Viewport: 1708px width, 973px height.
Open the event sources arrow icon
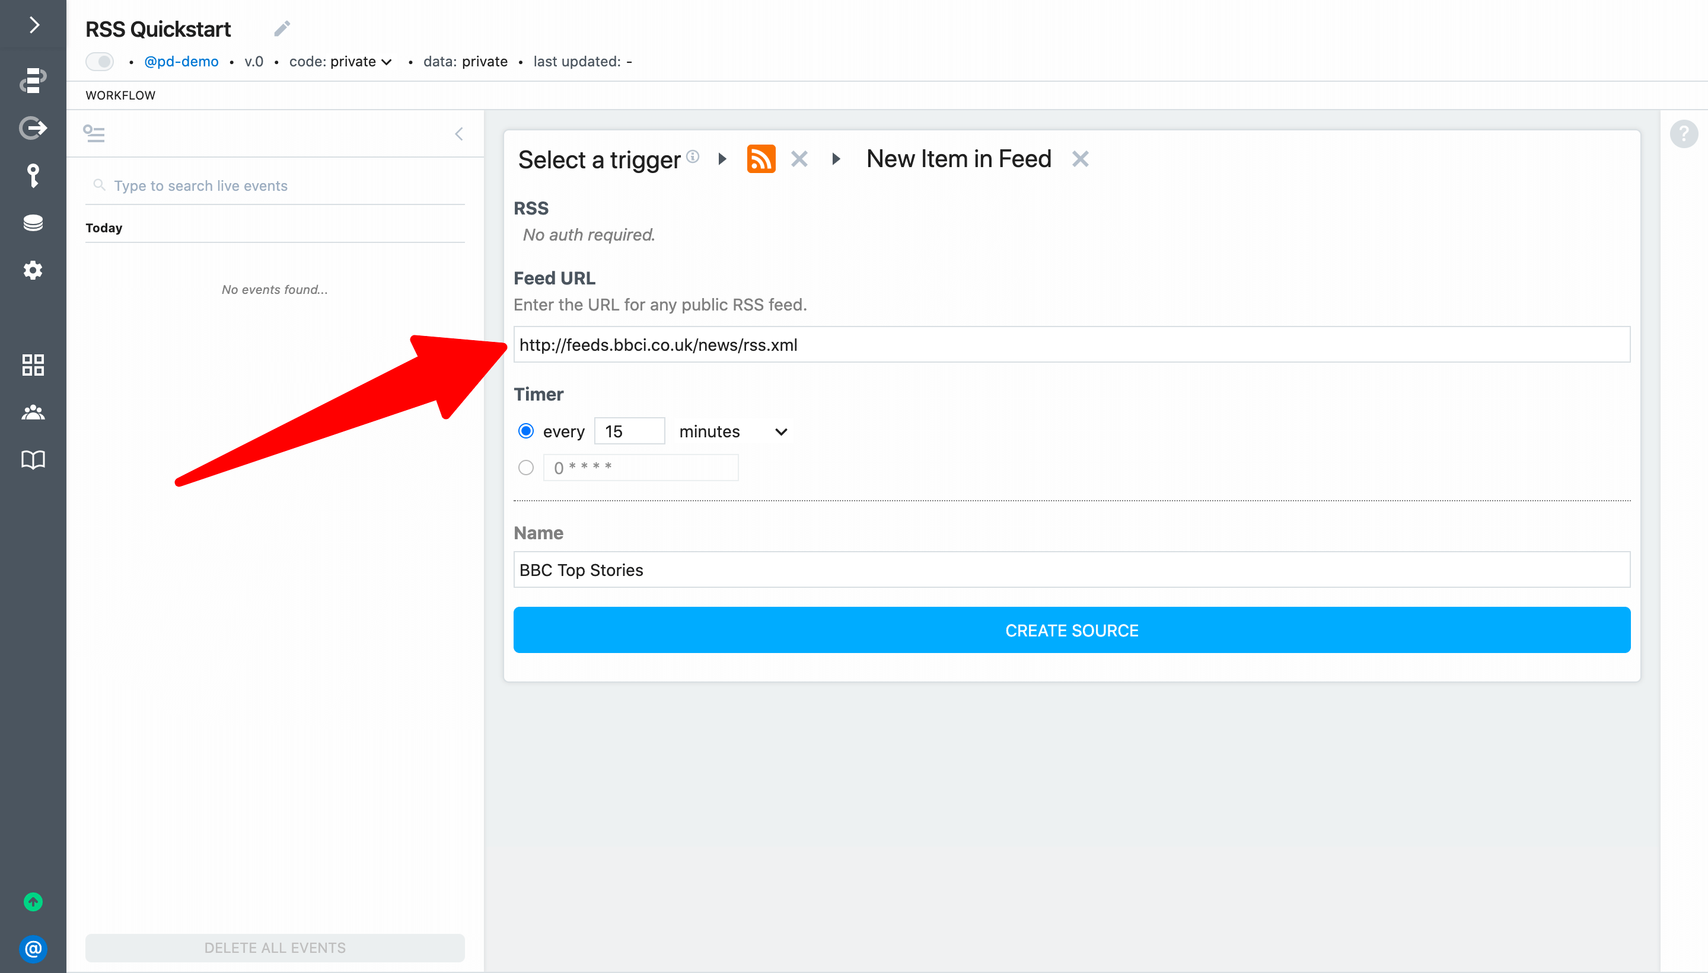coord(33,127)
